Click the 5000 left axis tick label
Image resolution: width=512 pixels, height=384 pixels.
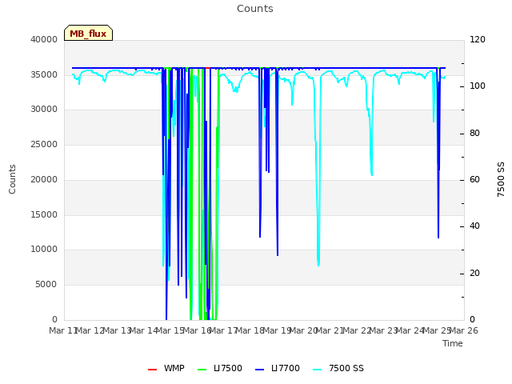coord(46,285)
